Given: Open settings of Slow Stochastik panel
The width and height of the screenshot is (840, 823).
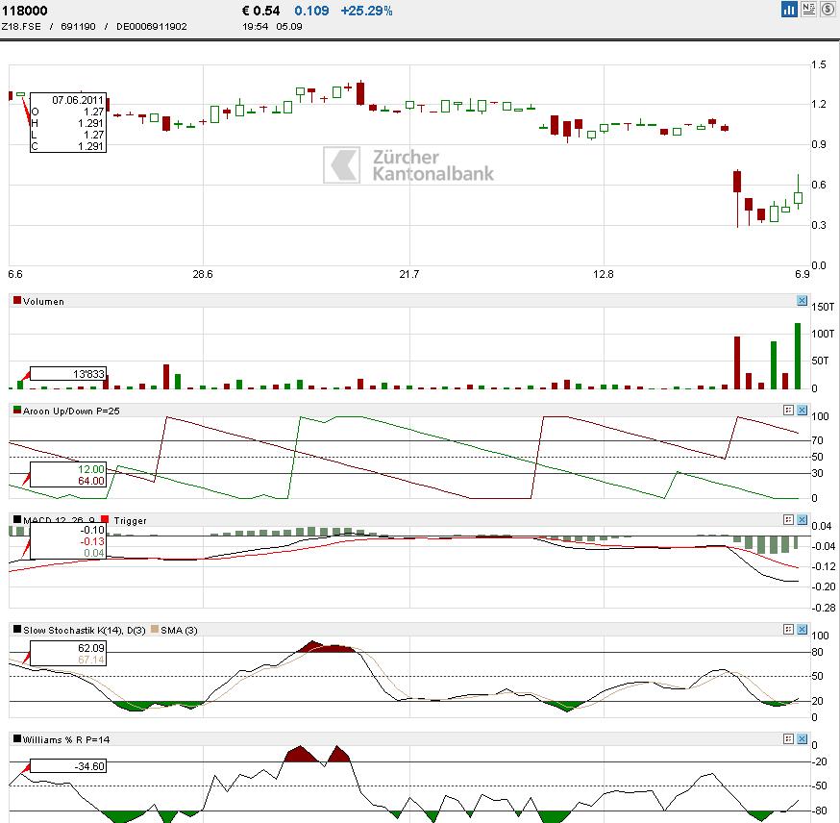Looking at the screenshot, I should coord(788,629).
